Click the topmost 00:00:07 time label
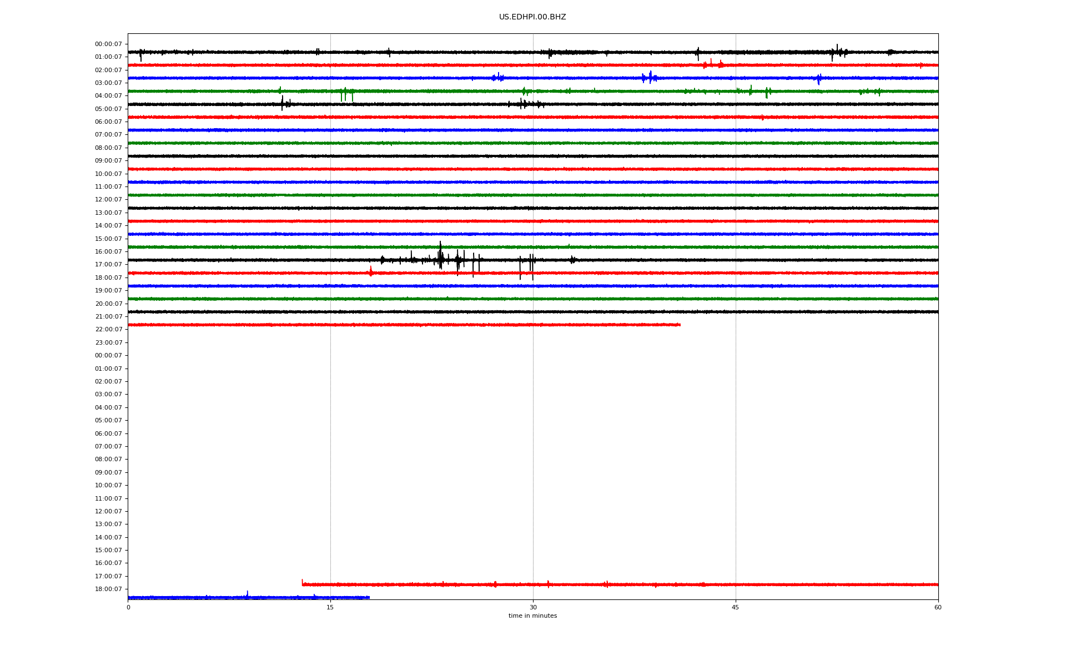Image resolution: width=1066 pixels, height=666 pixels. click(x=108, y=44)
